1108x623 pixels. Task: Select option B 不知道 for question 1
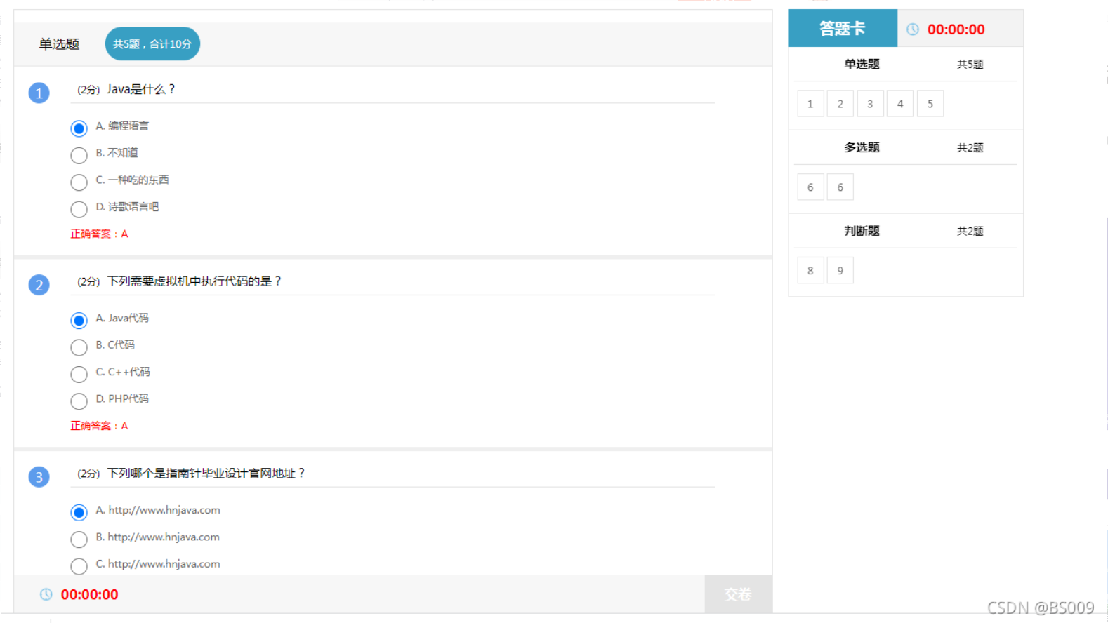point(79,155)
